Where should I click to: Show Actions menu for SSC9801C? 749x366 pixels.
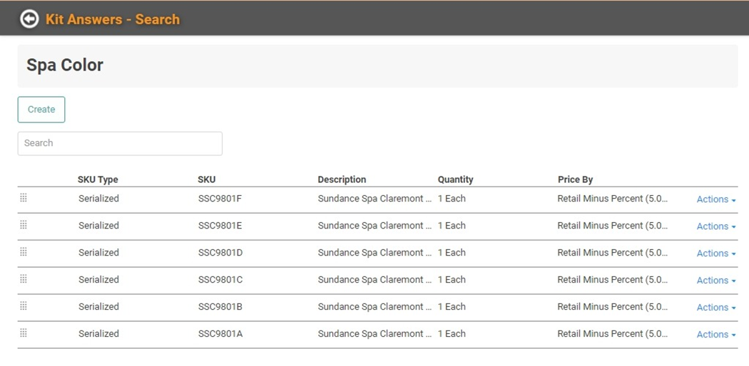(715, 281)
